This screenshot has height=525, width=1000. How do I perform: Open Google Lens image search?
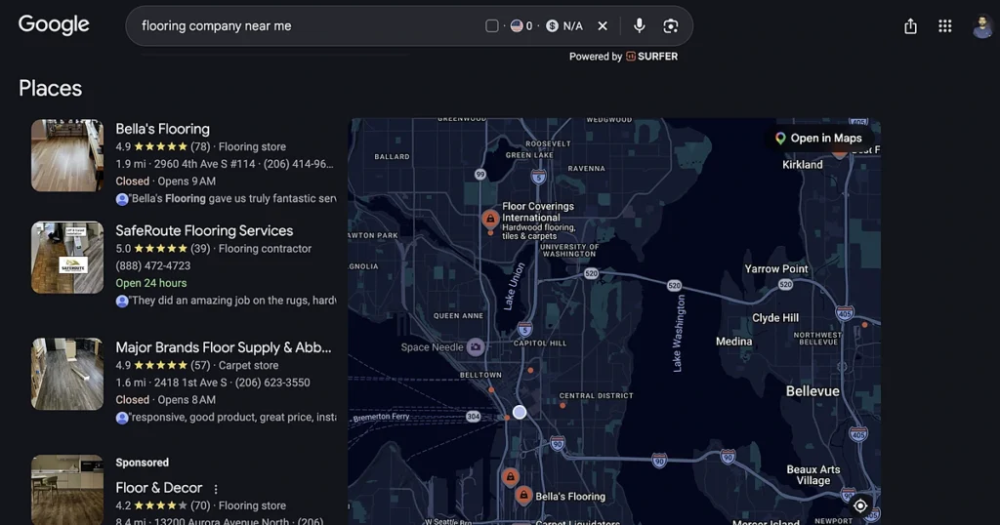(x=670, y=26)
